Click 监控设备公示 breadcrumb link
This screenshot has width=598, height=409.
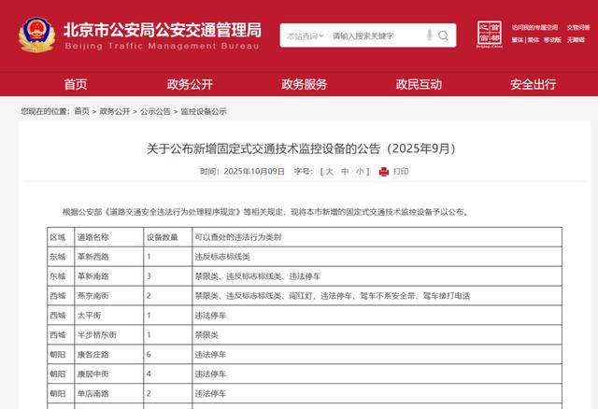205,111
